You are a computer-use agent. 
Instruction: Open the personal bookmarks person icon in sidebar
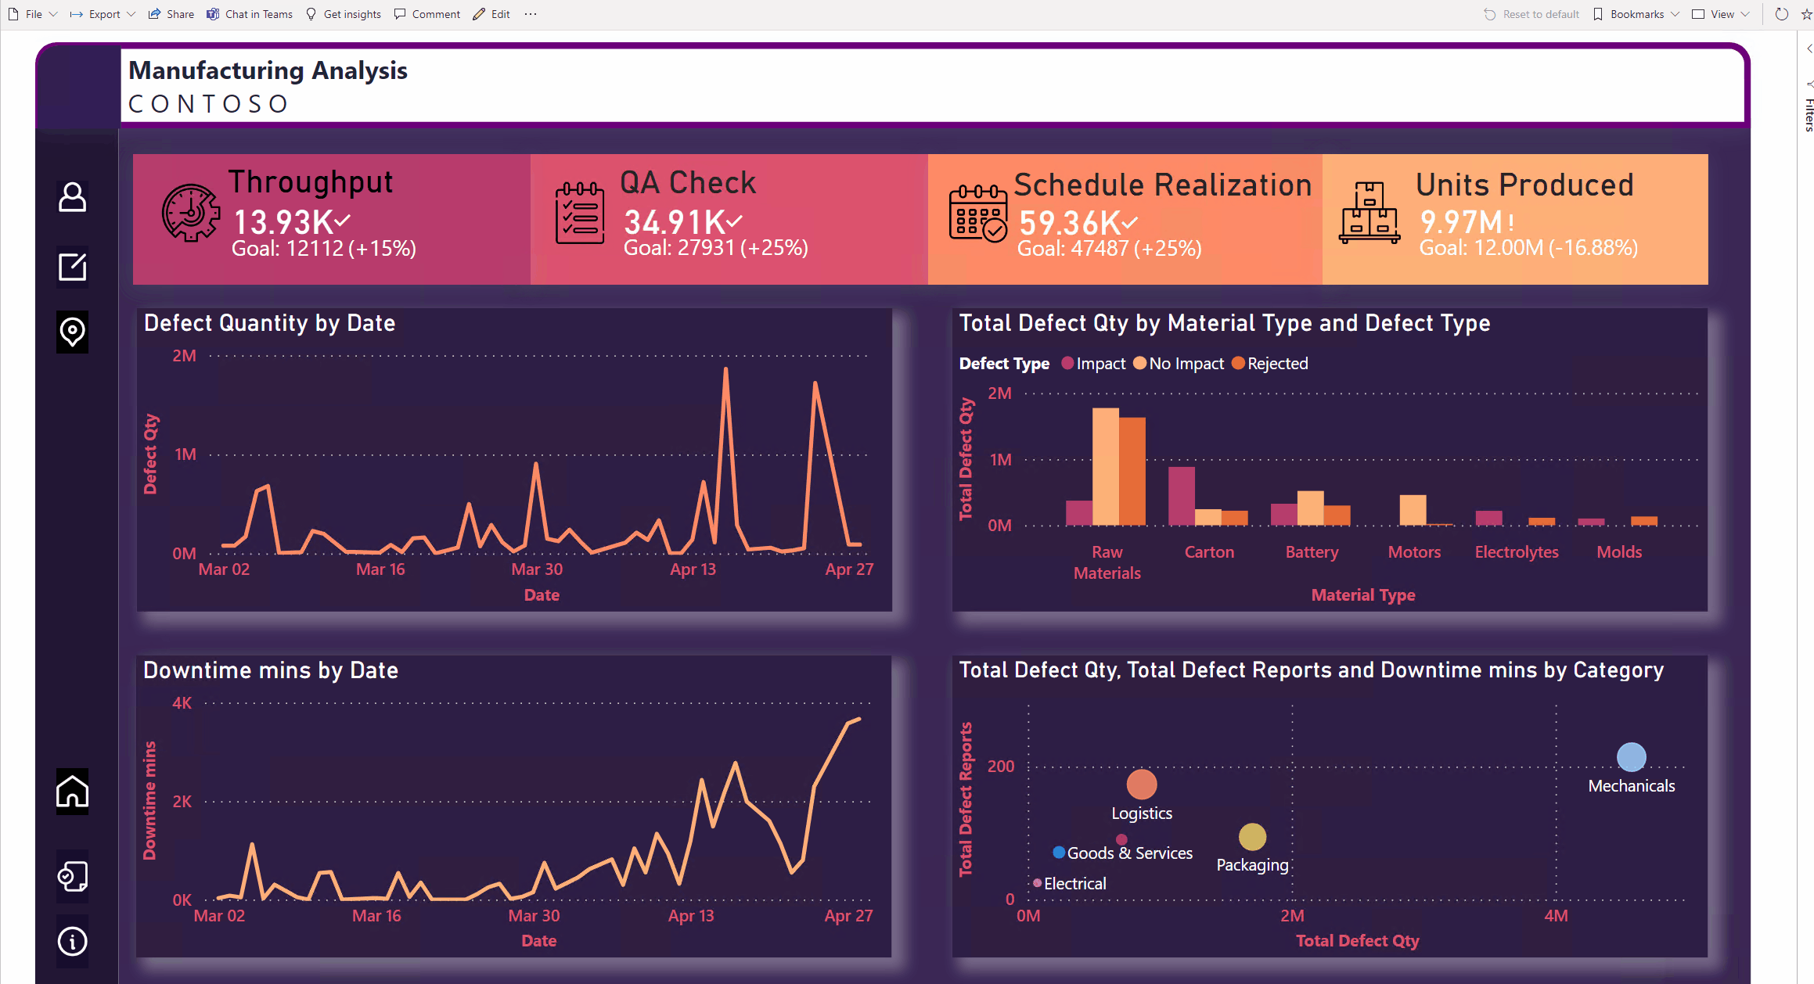tap(72, 198)
